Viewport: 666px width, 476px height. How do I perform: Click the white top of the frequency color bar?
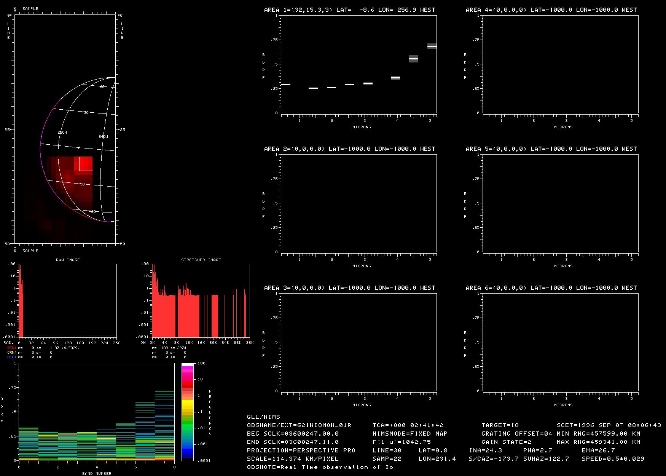click(187, 365)
